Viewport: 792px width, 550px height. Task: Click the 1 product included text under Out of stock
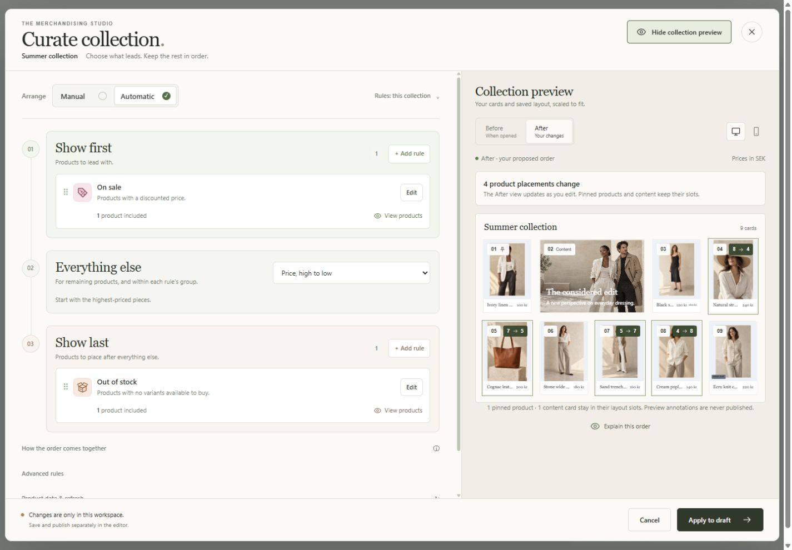coord(122,411)
